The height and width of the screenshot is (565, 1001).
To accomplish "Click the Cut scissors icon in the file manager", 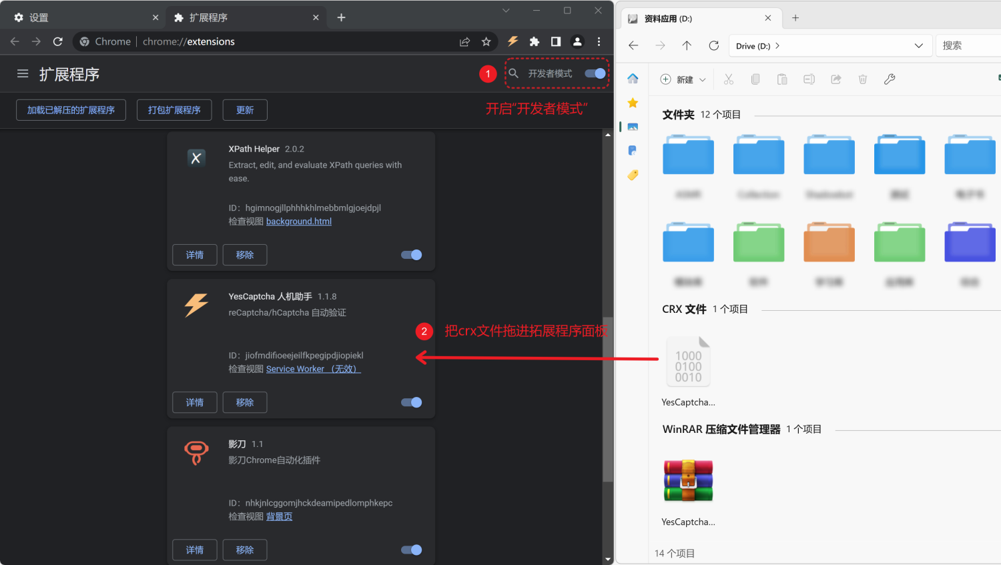I will click(729, 79).
